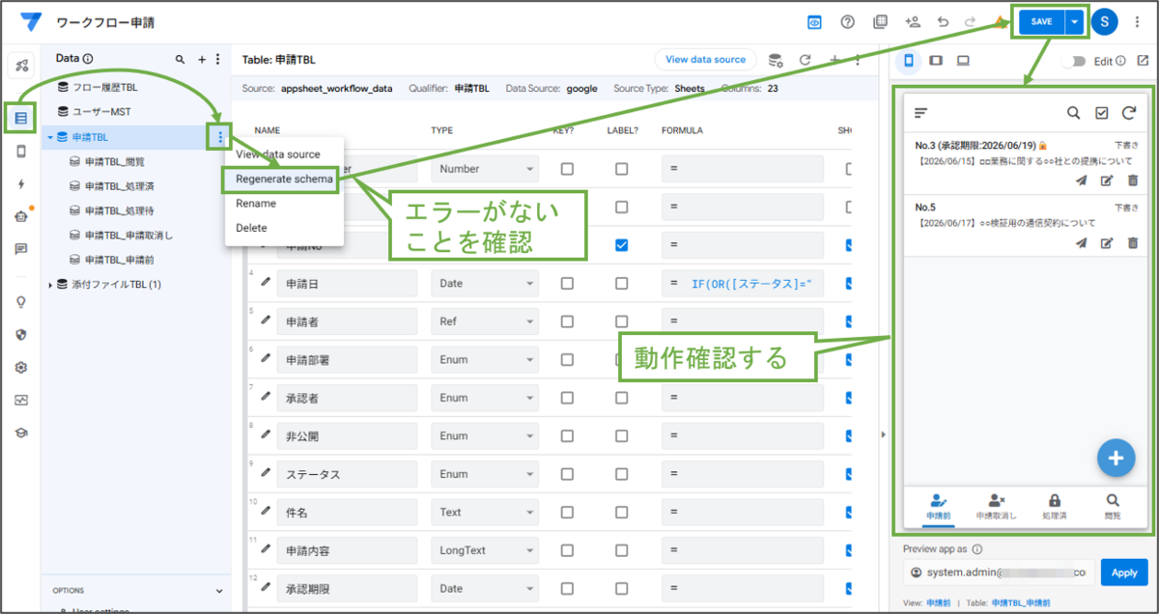The width and height of the screenshot is (1159, 614).
Task: Open the Ref type dropdown for 申請者
Action: (x=485, y=321)
